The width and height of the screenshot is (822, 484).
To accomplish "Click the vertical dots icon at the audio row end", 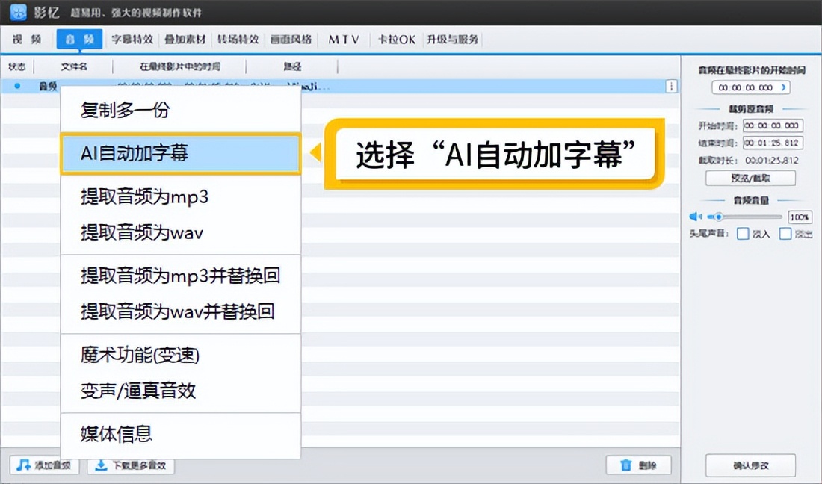I will (672, 86).
